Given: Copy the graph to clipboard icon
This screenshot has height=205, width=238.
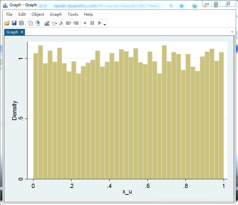Looking at the screenshot, I should point(31,23).
